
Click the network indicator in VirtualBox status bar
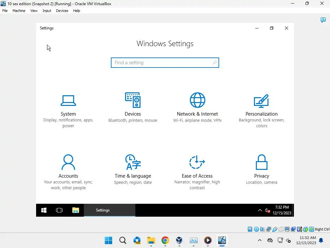[268, 229]
